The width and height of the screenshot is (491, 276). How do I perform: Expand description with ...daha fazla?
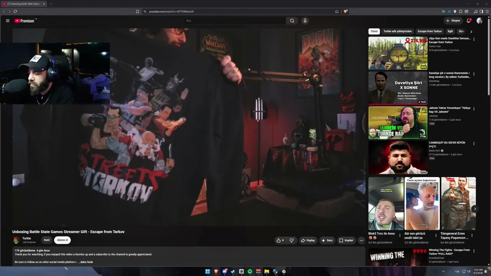[x=86, y=262]
